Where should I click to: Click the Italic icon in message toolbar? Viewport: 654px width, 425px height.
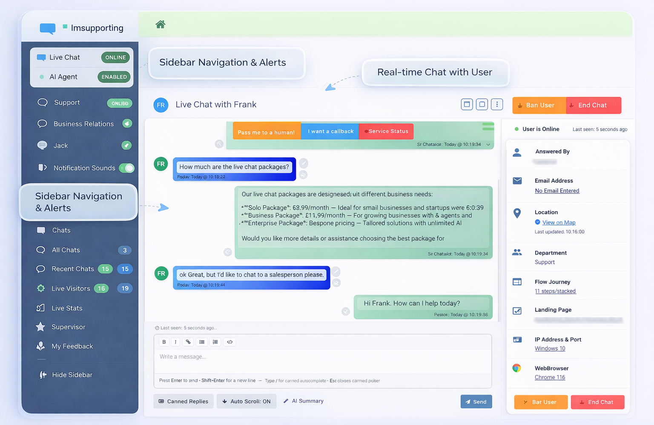[x=176, y=342]
